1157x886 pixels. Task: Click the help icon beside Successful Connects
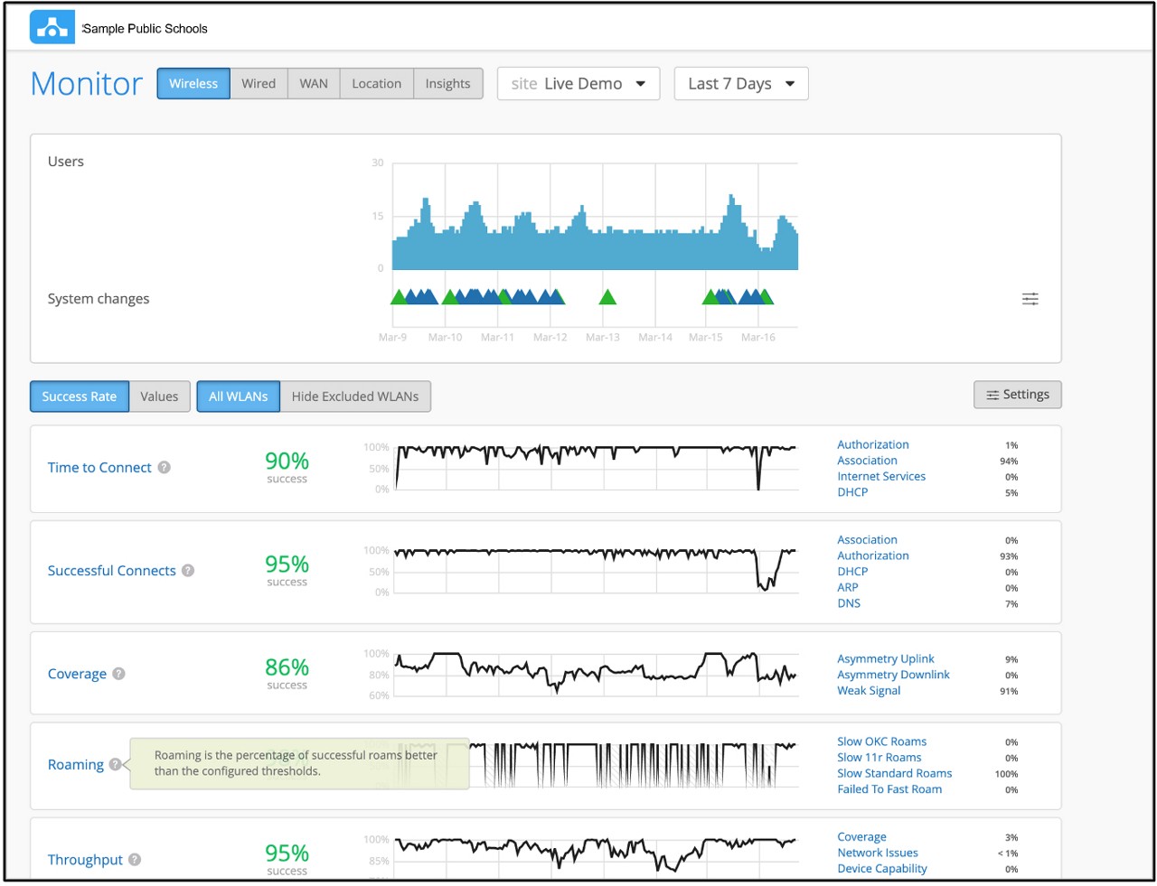click(188, 571)
